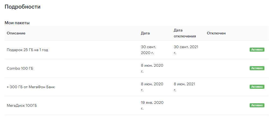Click the "Подробности" heading
Screen dimensions: 269x117
pos(23,7)
